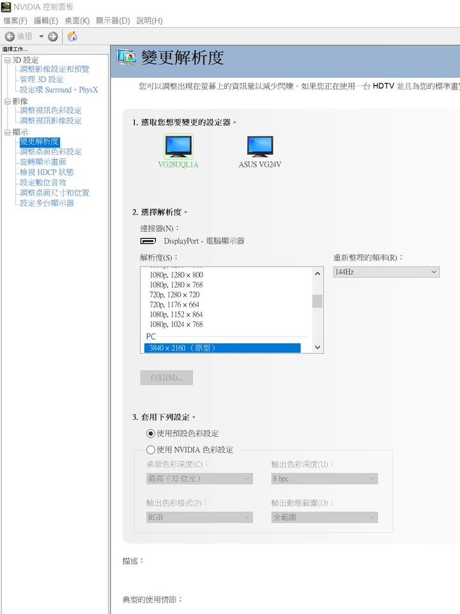460x614 pixels.
Task: Select resolution 1080p, 1024 × 768
Action: tap(176, 324)
